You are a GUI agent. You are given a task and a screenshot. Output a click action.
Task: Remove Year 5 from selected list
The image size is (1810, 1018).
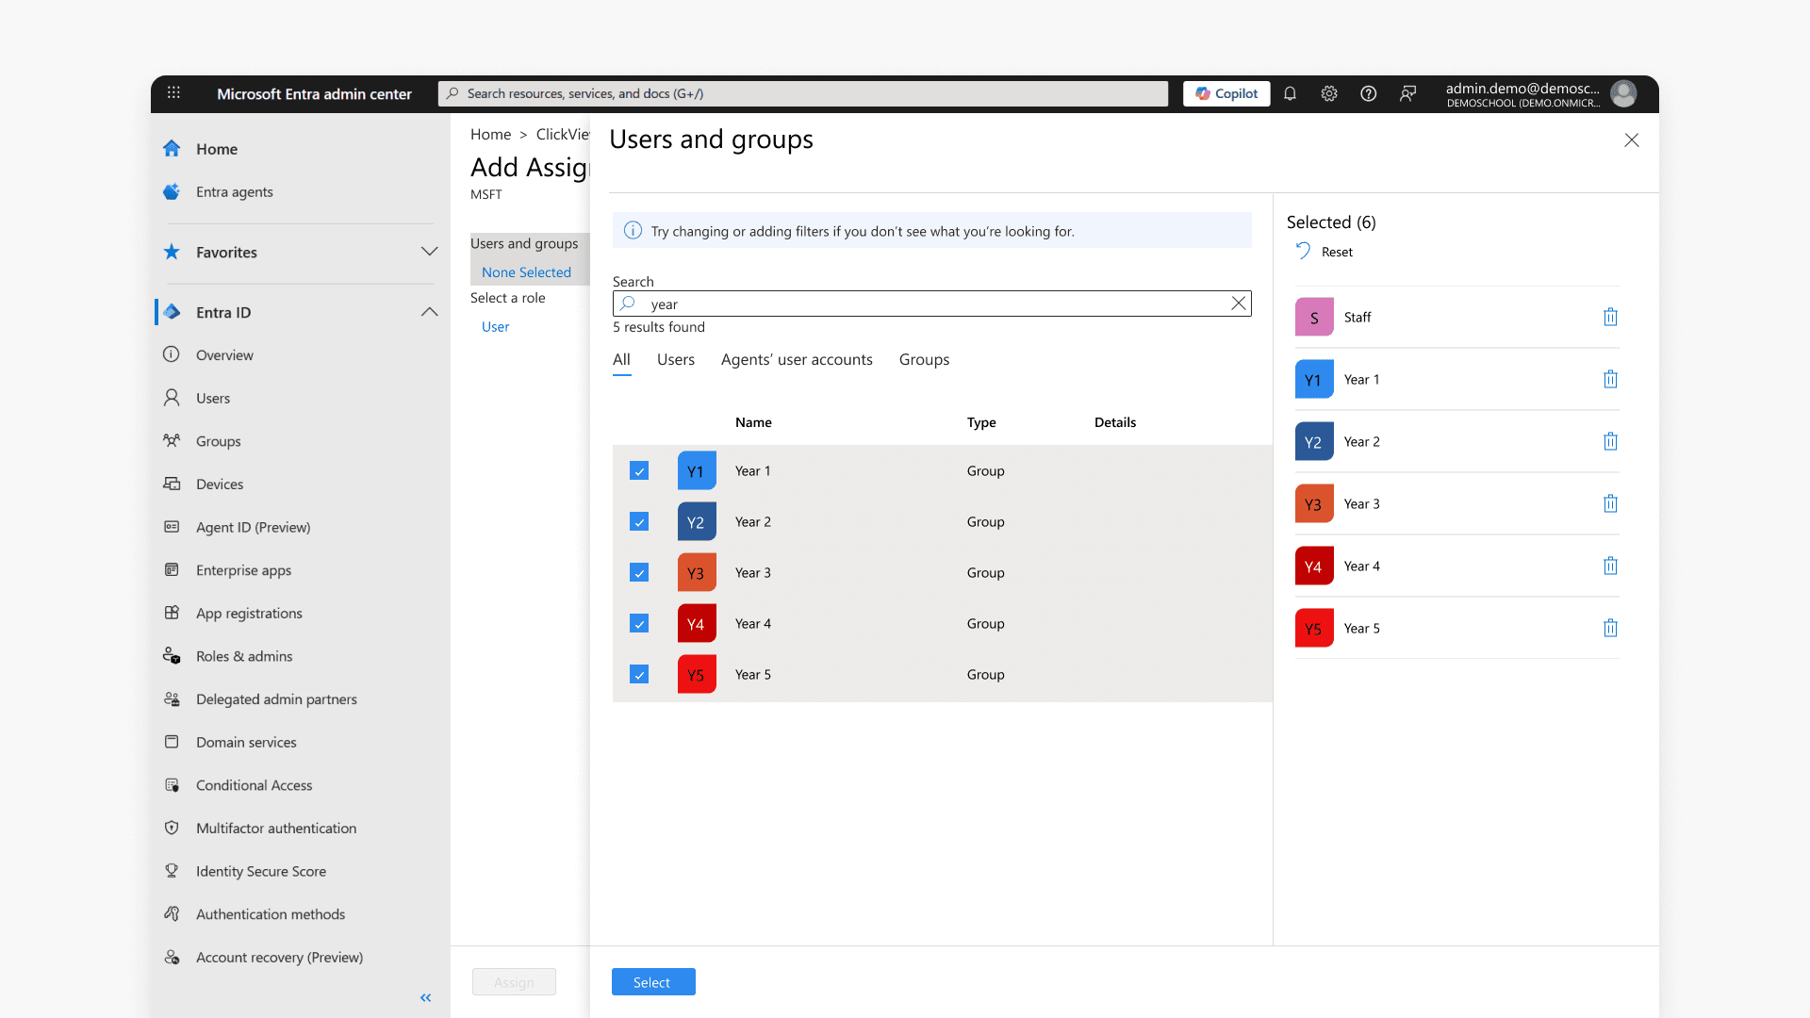coord(1610,628)
